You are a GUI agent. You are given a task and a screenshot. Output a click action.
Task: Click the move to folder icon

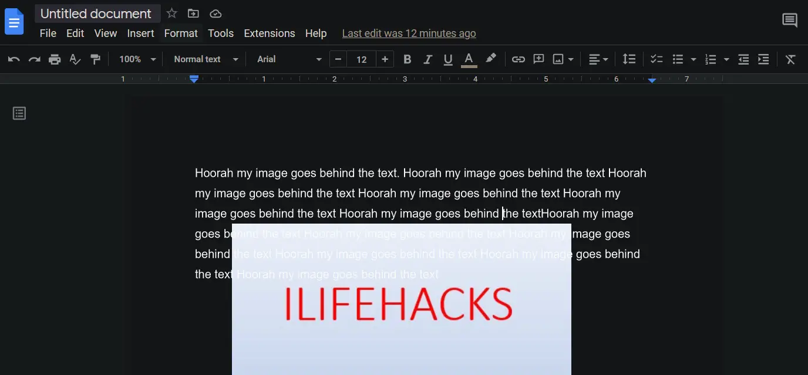click(x=193, y=13)
